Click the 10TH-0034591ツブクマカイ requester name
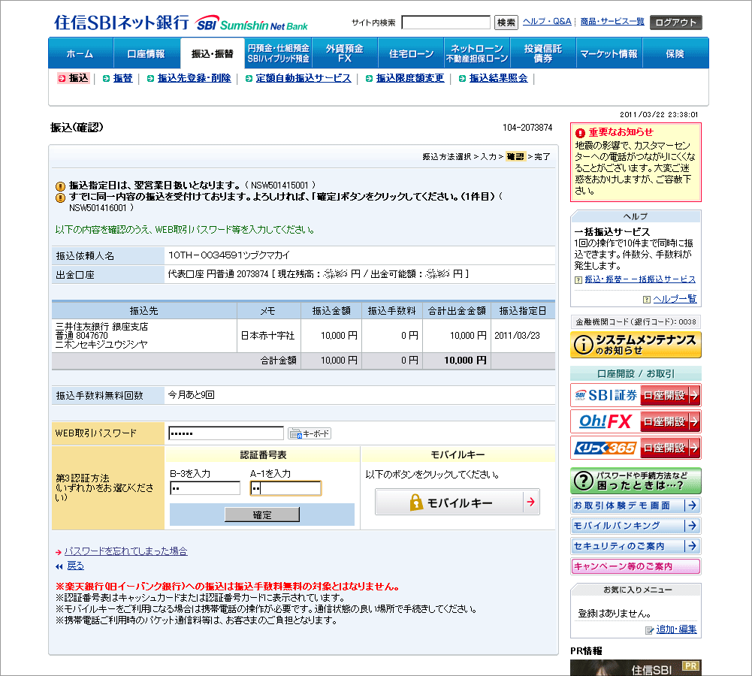752x676 pixels. 229,255
